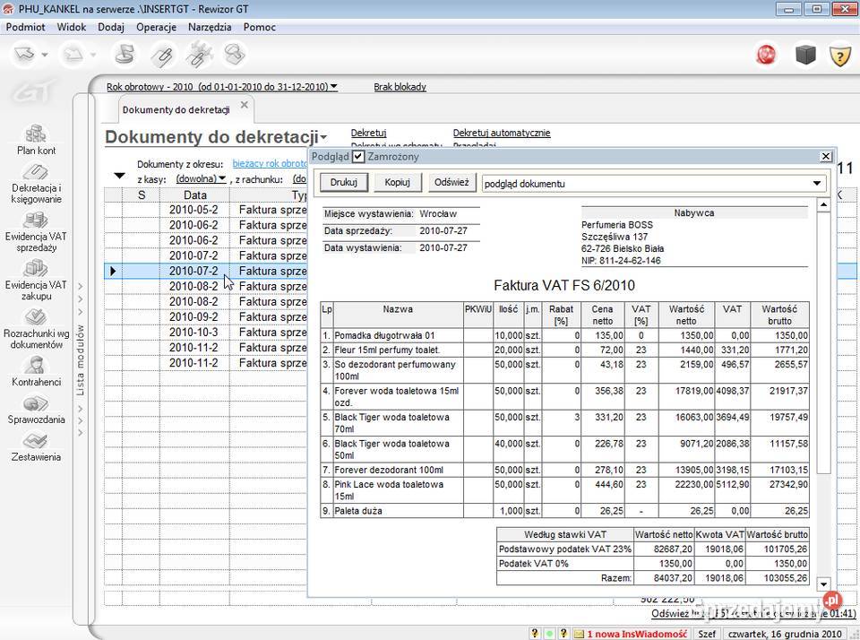Open the Operacje menu
This screenshot has width=860, height=640.
[x=156, y=27]
